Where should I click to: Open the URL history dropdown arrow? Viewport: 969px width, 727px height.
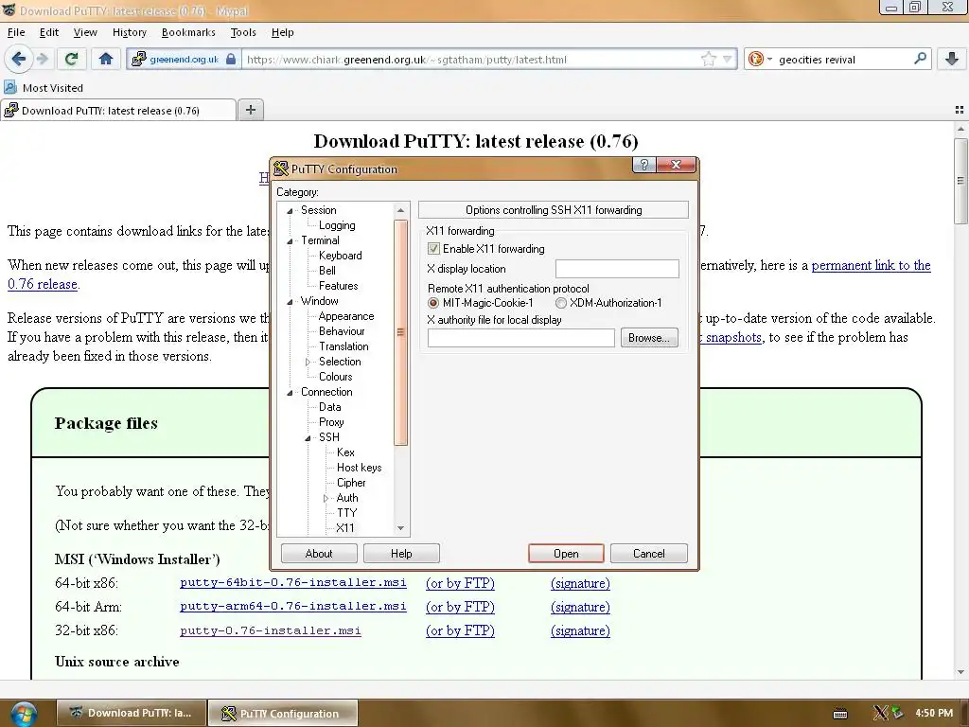point(728,60)
